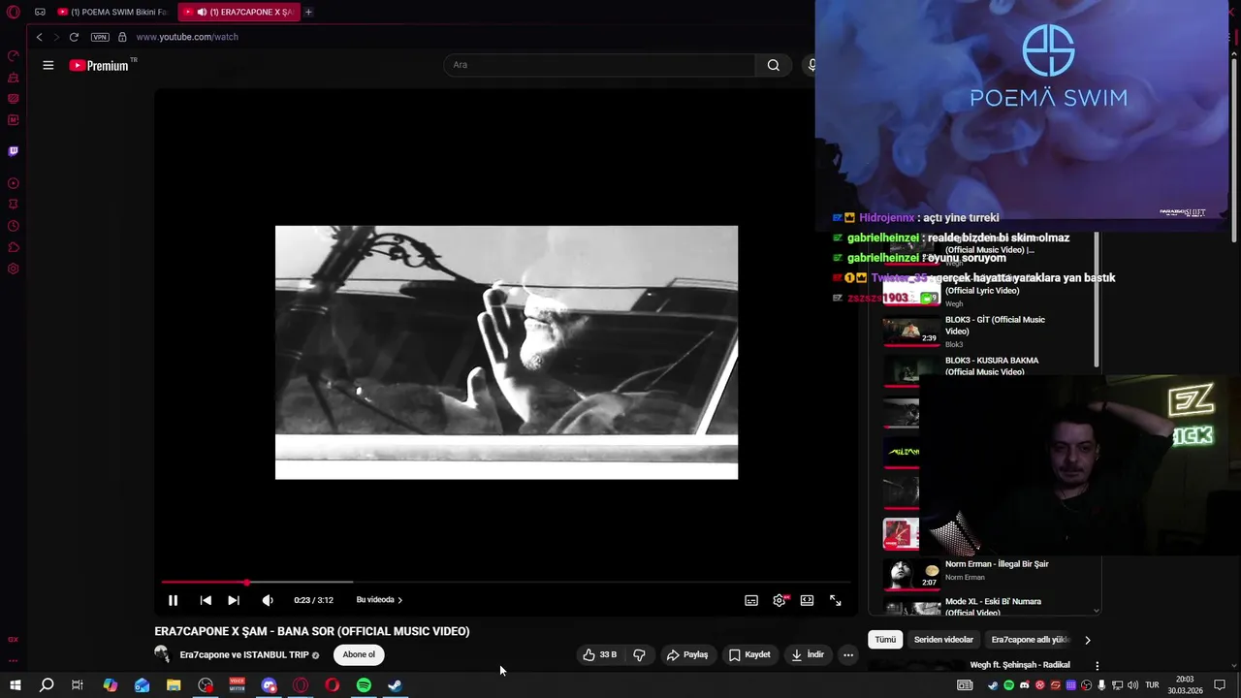Open the video player settings gear
This screenshot has height=698, width=1241.
pos(780,600)
